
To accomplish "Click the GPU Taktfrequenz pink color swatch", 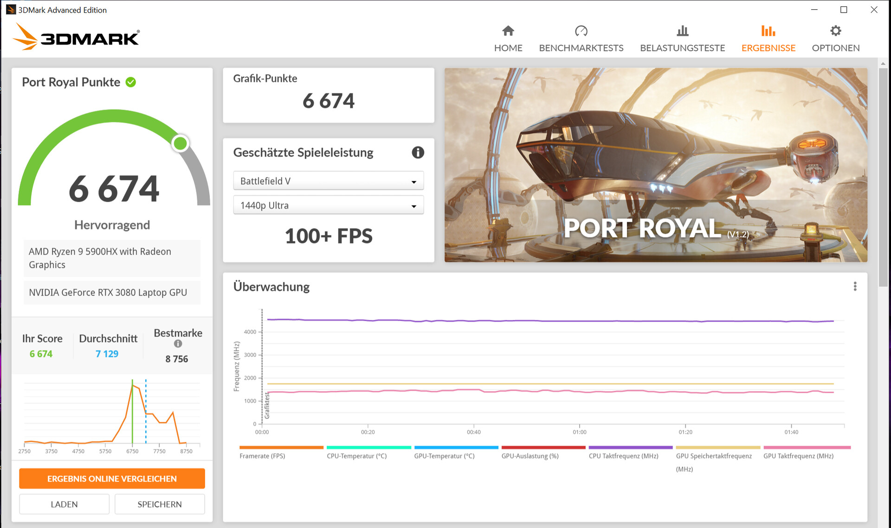I will pos(807,447).
